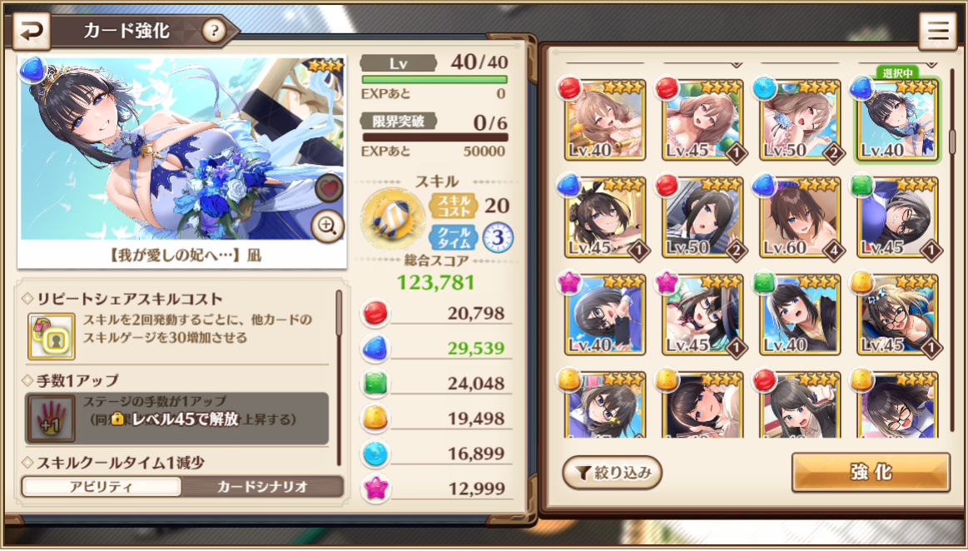968x551 pixels.
Task: Click the green level progress bar
Action: coord(434,80)
